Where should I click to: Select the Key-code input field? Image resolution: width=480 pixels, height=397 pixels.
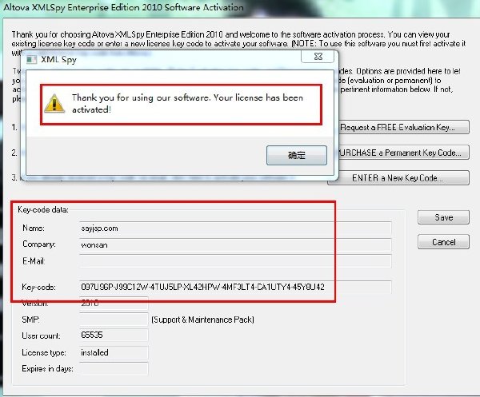(x=235, y=287)
